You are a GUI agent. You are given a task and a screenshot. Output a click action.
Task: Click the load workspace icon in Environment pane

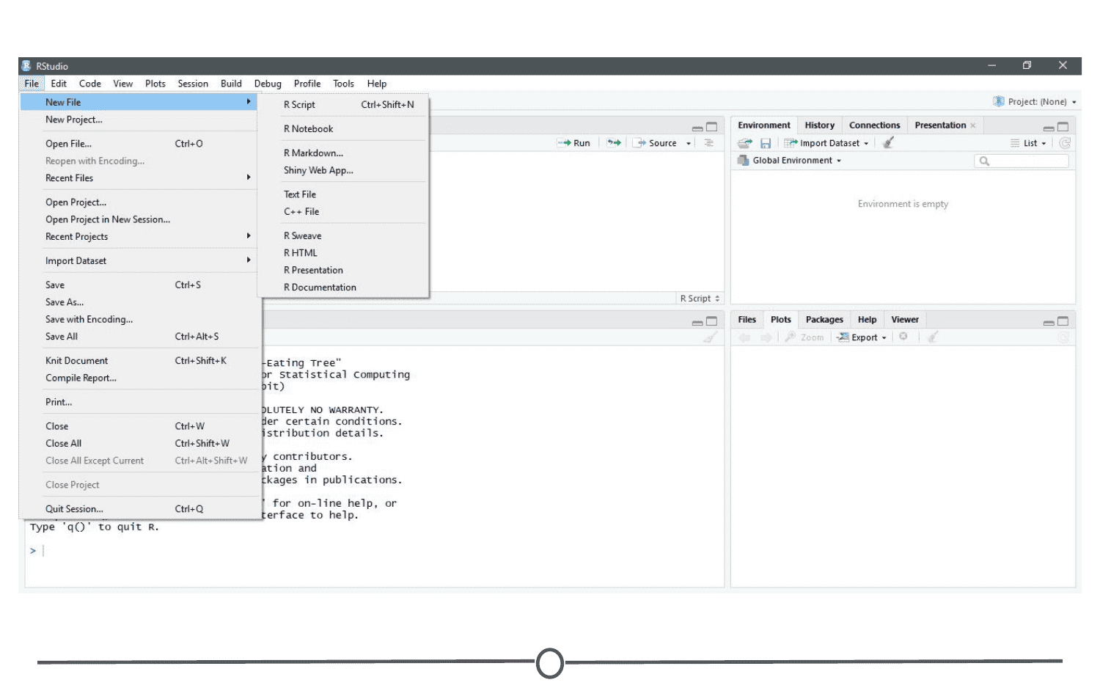click(x=745, y=143)
